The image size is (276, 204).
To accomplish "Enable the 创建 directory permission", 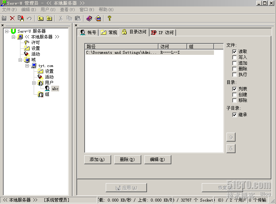I will pos(234,95).
